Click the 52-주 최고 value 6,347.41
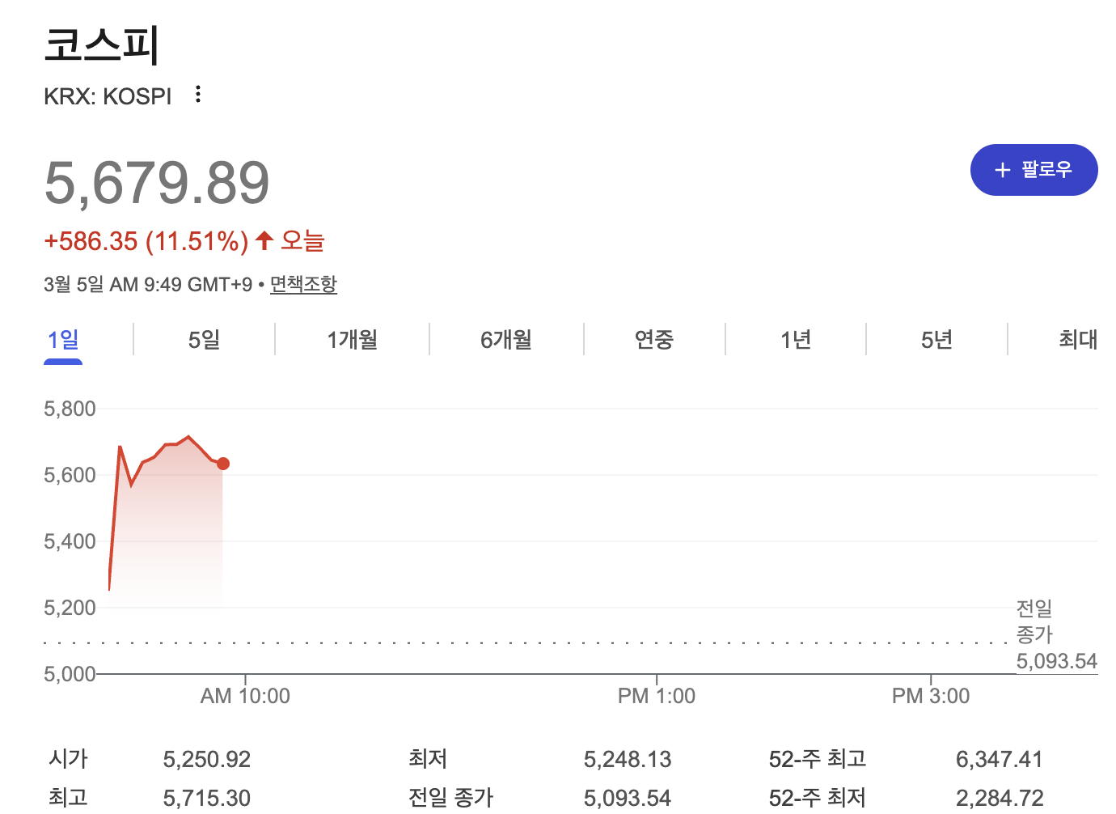This screenshot has width=1116, height=814. click(1000, 759)
